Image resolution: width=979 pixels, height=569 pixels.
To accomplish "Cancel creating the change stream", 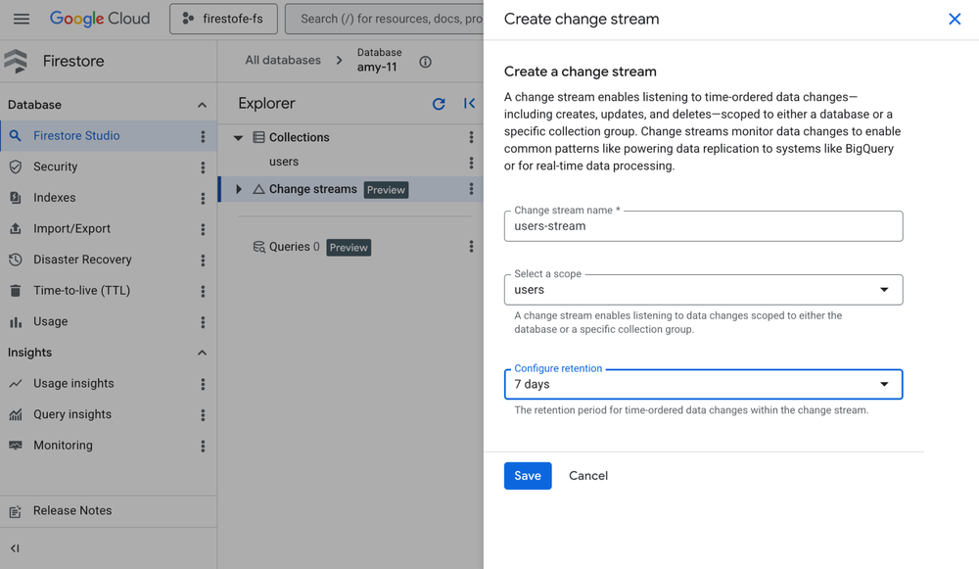I will [588, 476].
